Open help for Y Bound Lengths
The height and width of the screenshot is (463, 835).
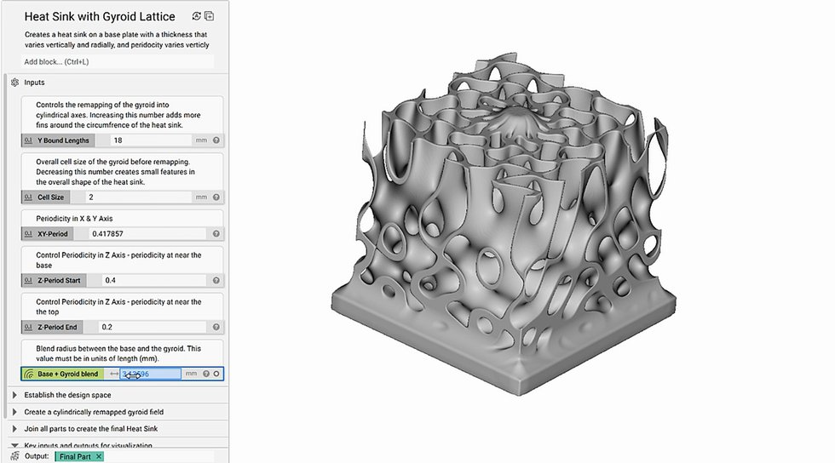click(x=216, y=140)
